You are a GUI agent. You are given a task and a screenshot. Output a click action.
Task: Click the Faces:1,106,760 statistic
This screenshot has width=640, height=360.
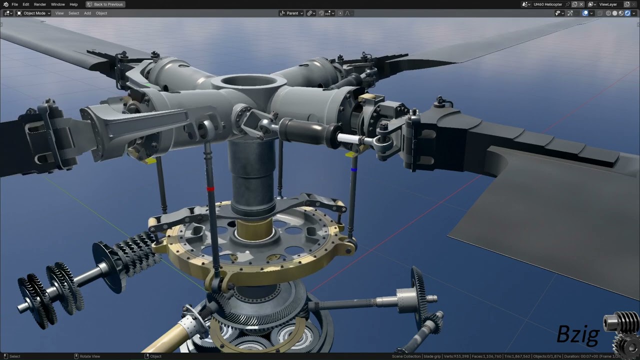487,356
